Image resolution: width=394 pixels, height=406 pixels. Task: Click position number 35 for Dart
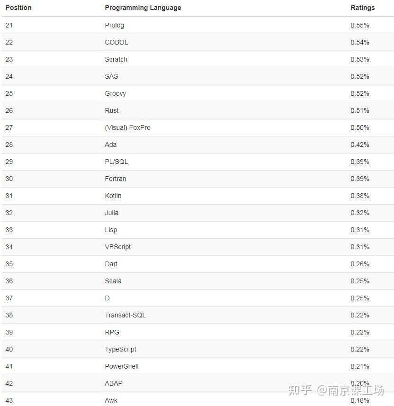click(x=9, y=264)
